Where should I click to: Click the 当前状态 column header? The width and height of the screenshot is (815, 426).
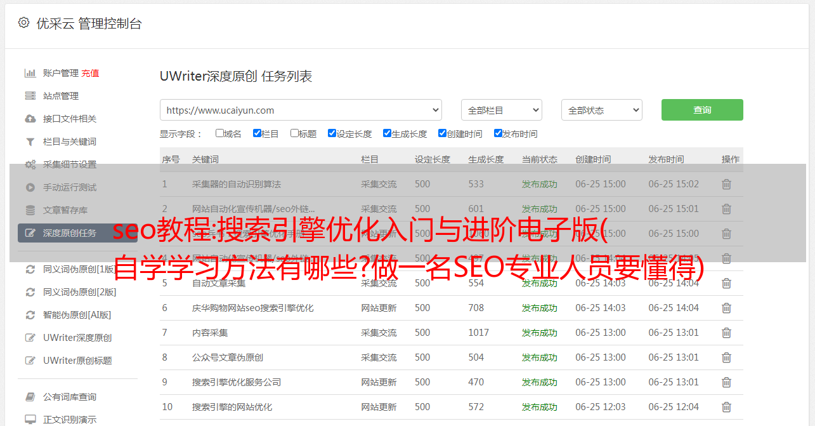(540, 159)
